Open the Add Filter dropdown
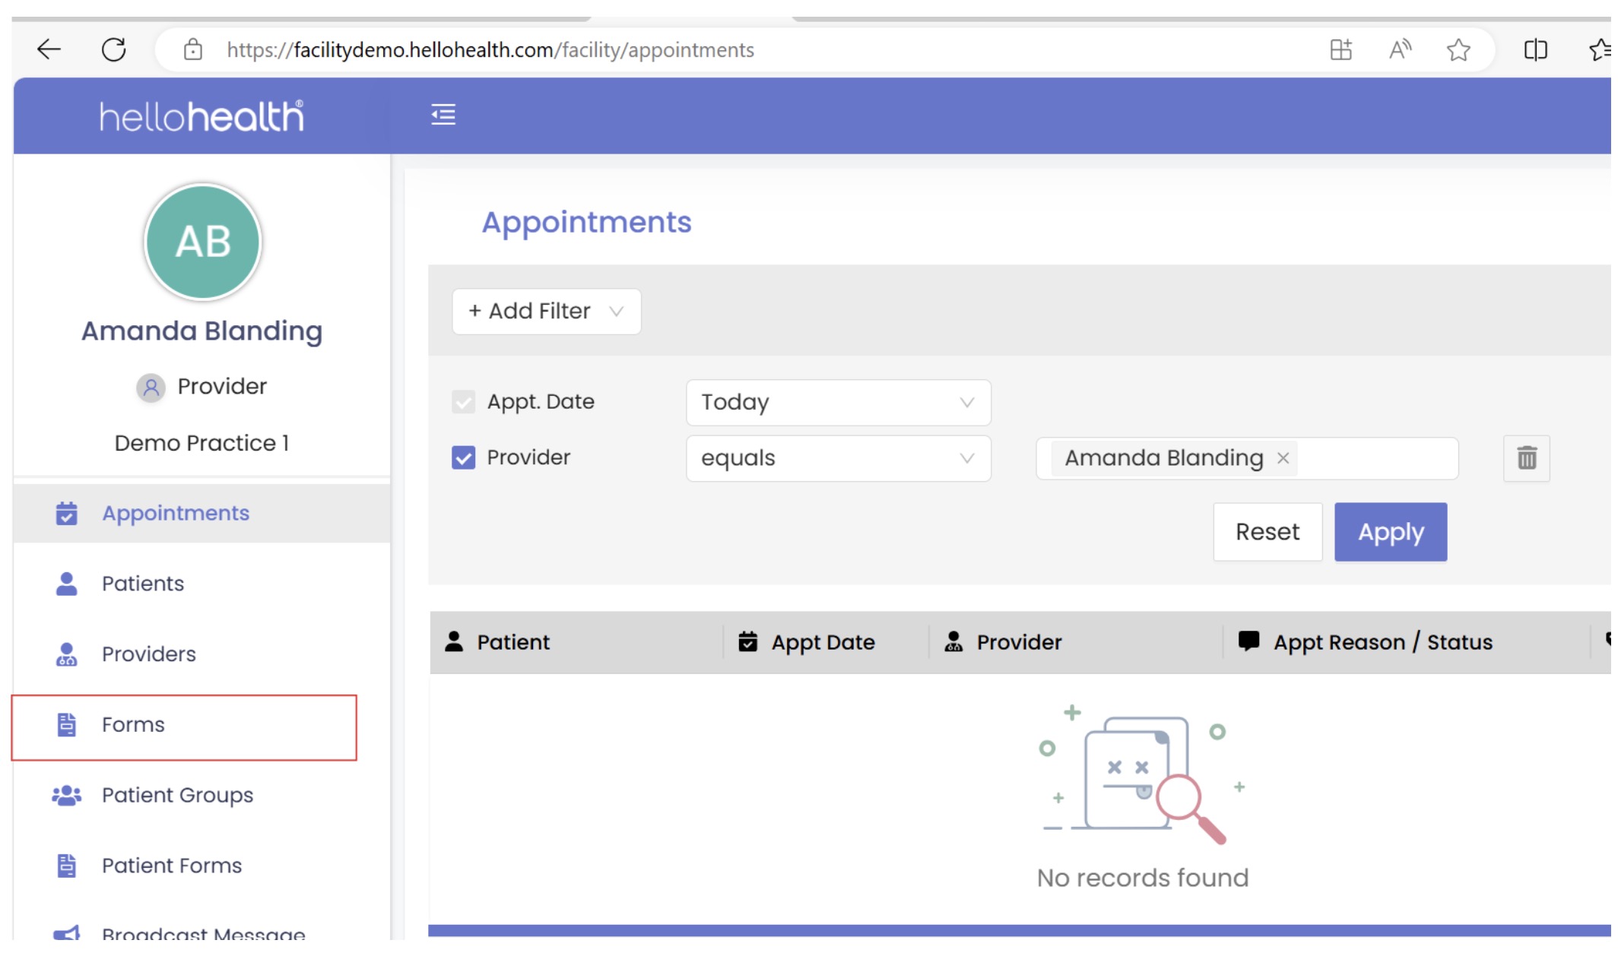This screenshot has width=1621, height=956. pos(546,312)
